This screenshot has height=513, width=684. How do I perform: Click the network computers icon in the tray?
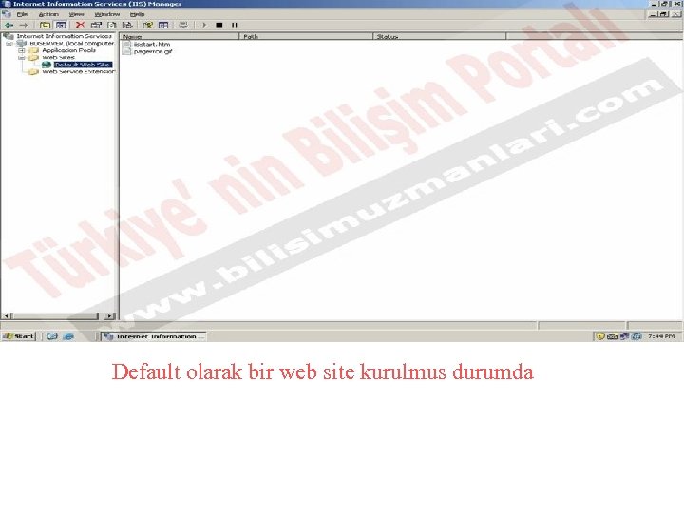coord(624,336)
